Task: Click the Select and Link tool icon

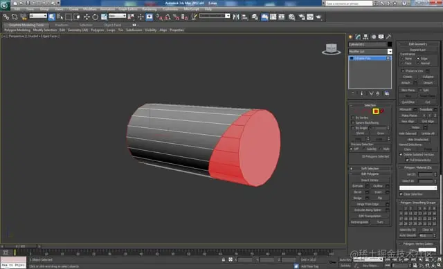Action: (6, 17)
